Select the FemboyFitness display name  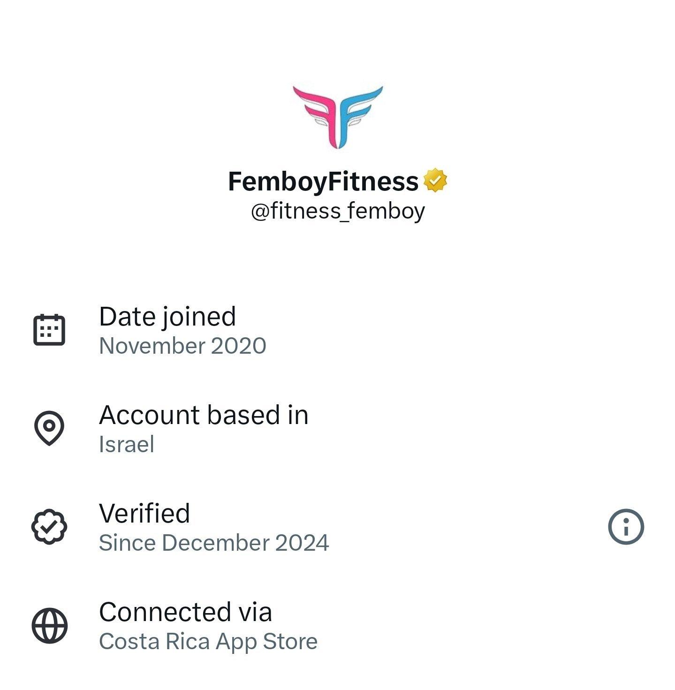click(x=323, y=182)
